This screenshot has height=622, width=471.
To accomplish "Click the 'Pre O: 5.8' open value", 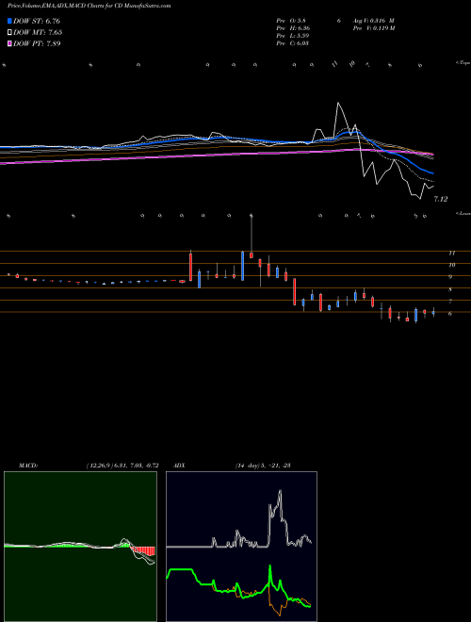I will pyautogui.click(x=291, y=21).
